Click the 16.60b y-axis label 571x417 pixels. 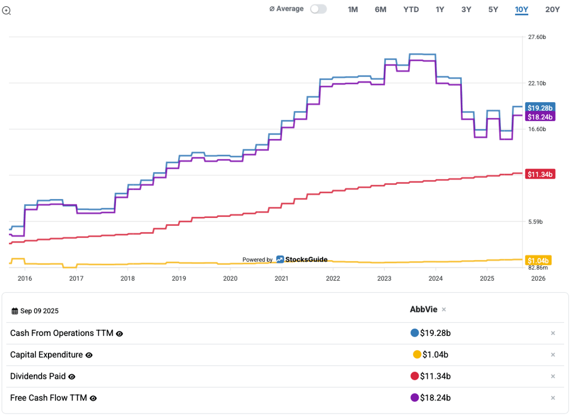click(537, 129)
